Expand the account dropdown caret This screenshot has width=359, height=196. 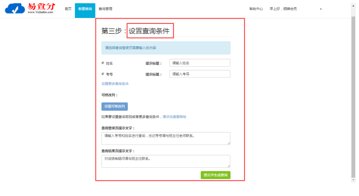pyautogui.click(x=320, y=9)
